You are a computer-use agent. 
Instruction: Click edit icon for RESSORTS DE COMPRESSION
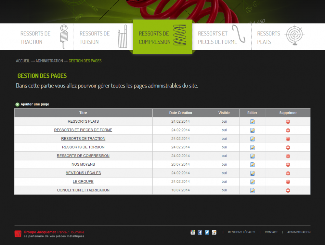click(253, 156)
